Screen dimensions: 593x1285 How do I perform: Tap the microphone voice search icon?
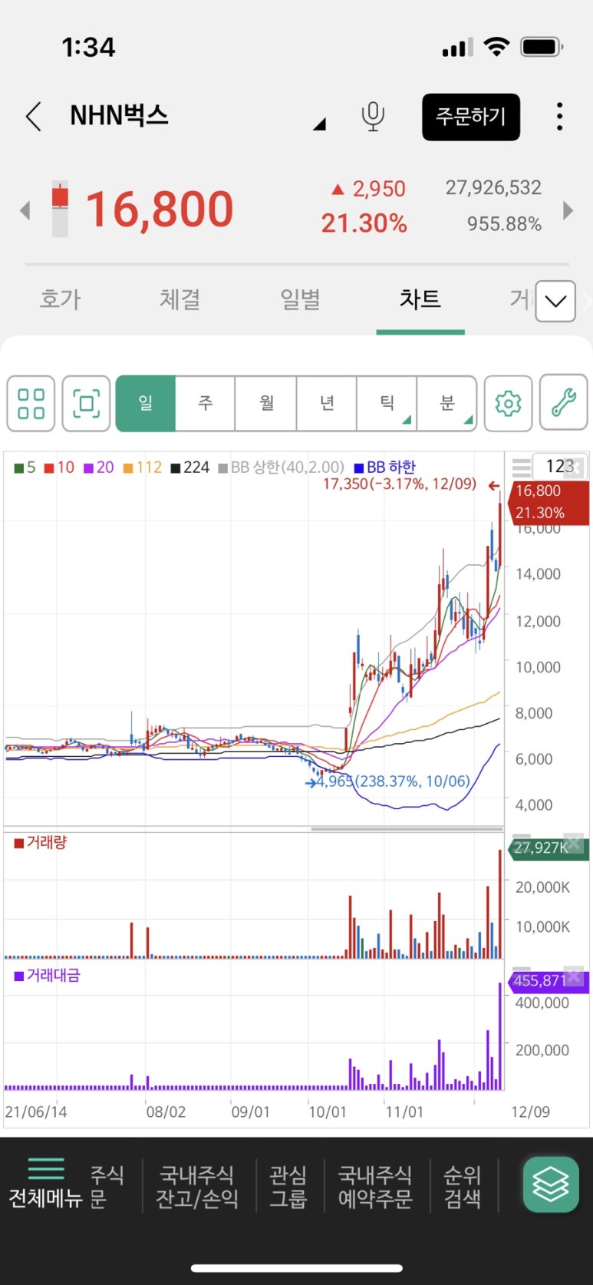[373, 117]
